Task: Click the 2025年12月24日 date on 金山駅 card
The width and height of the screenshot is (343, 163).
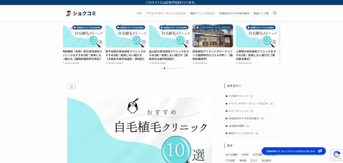Action: click(157, 63)
